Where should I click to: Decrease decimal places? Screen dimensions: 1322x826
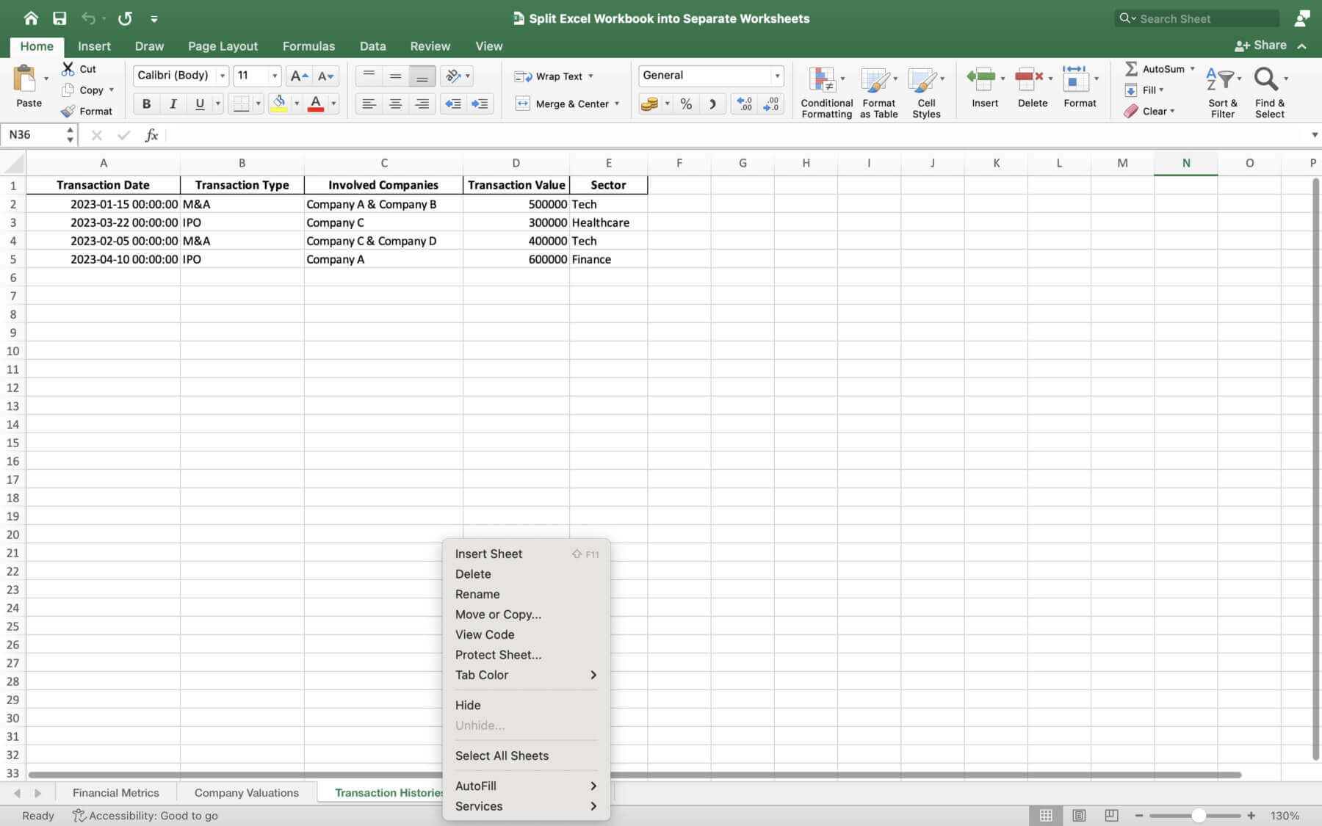pyautogui.click(x=770, y=104)
